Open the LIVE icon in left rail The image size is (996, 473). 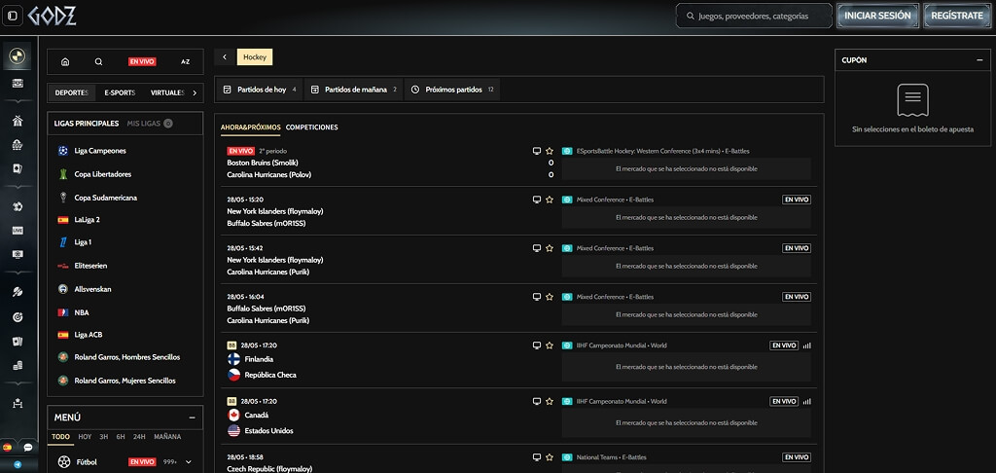coord(18,230)
